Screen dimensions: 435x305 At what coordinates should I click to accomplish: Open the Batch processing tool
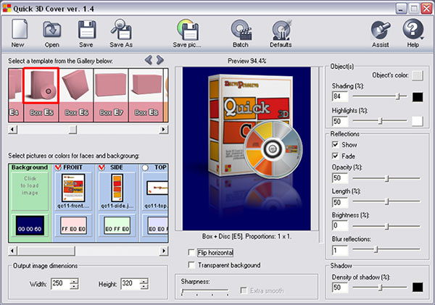(241, 30)
